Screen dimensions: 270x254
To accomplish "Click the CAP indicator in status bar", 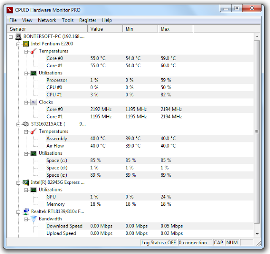I will pos(219,243).
